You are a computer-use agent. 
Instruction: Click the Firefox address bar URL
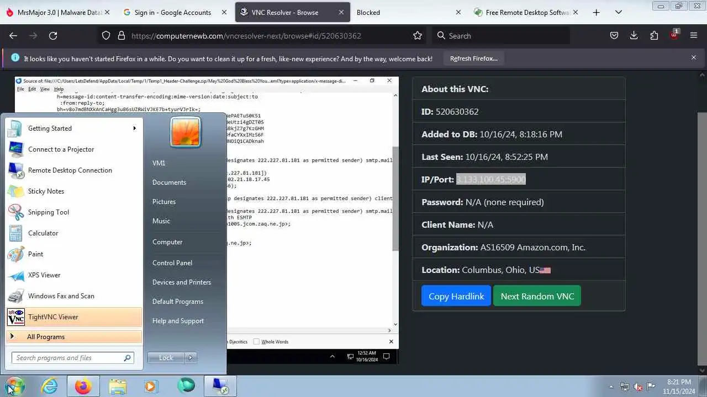pos(246,35)
